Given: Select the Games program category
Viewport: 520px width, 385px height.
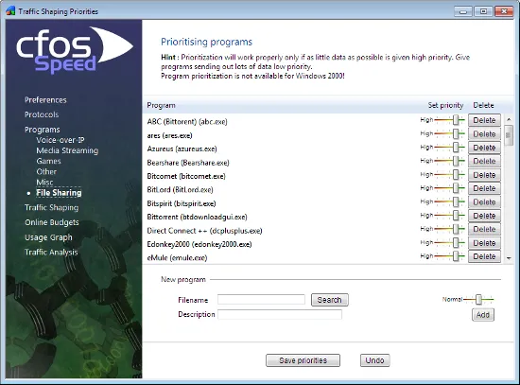Looking at the screenshot, I should tap(48, 161).
